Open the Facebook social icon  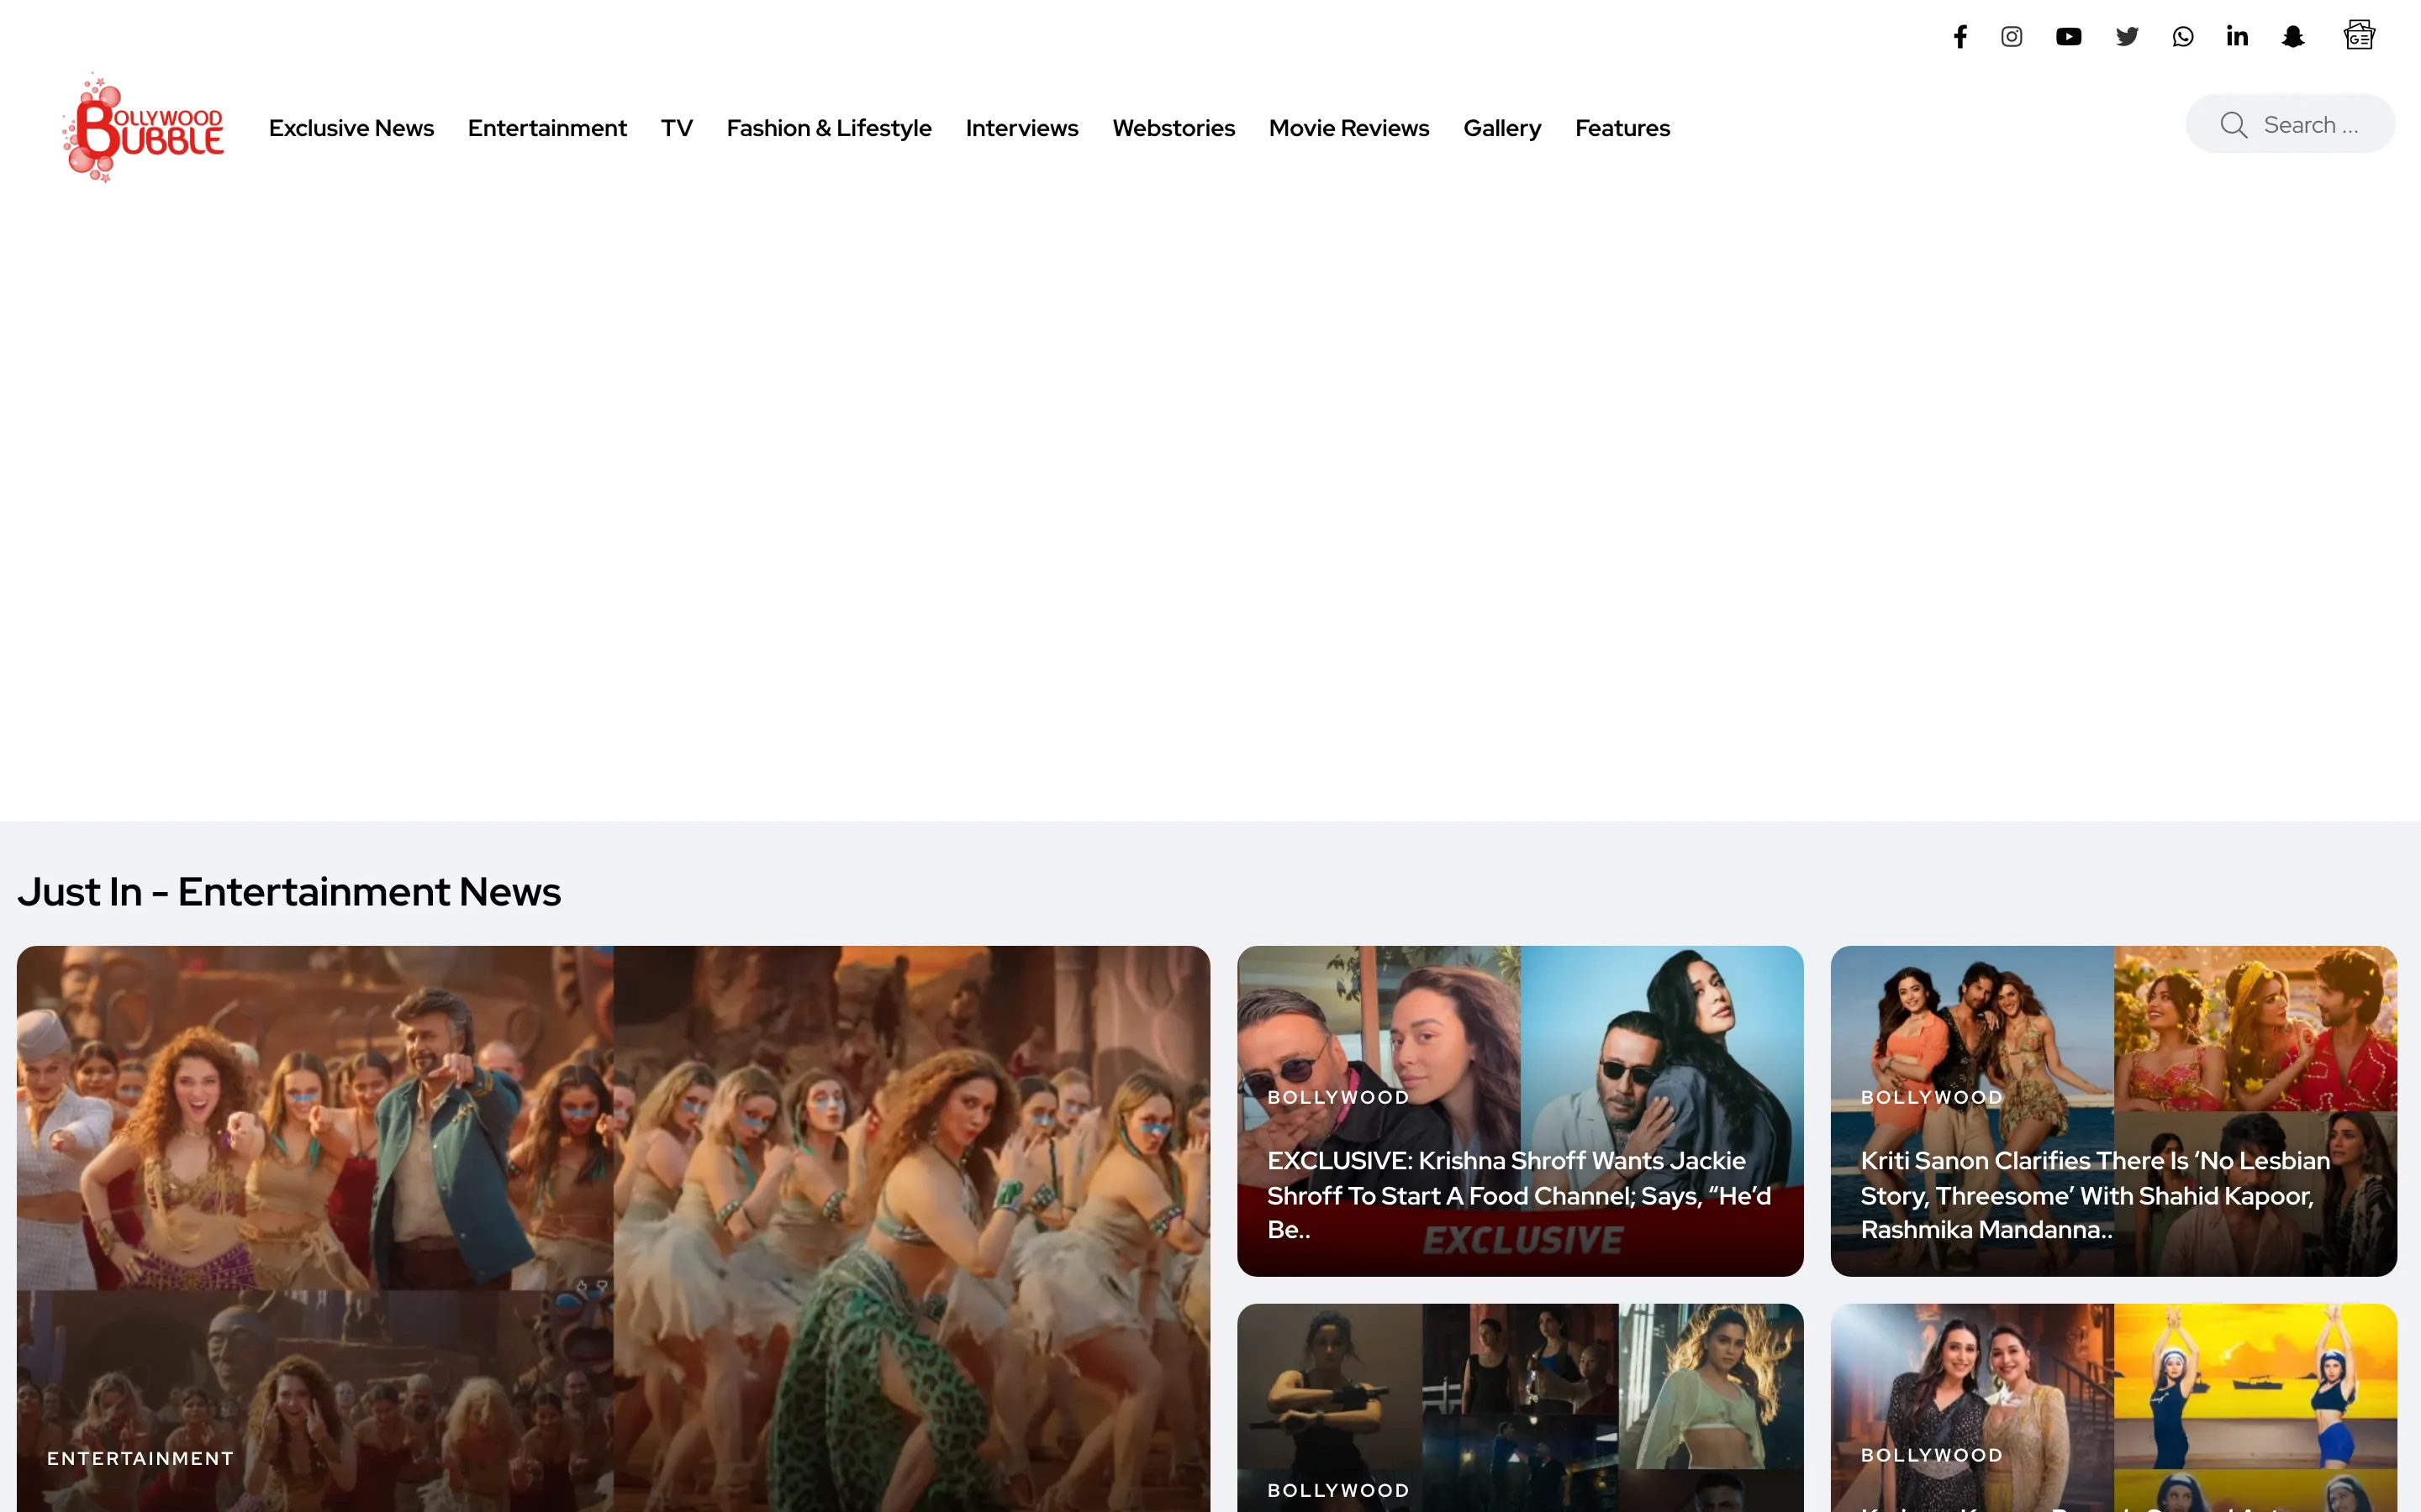[1959, 37]
